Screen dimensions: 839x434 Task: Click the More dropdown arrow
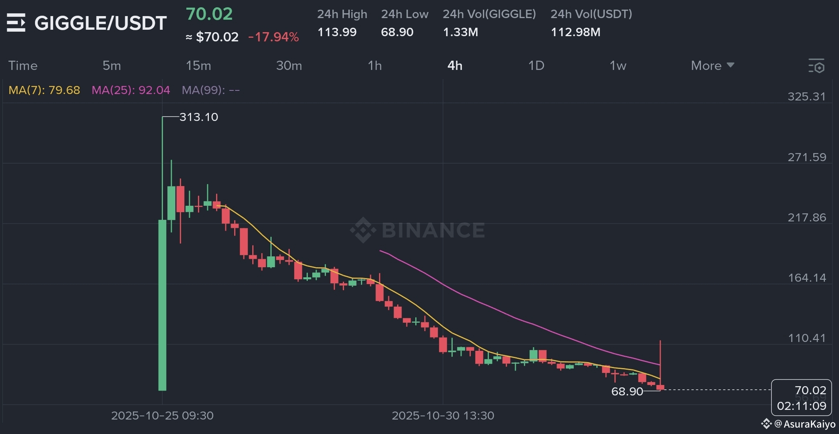(731, 65)
